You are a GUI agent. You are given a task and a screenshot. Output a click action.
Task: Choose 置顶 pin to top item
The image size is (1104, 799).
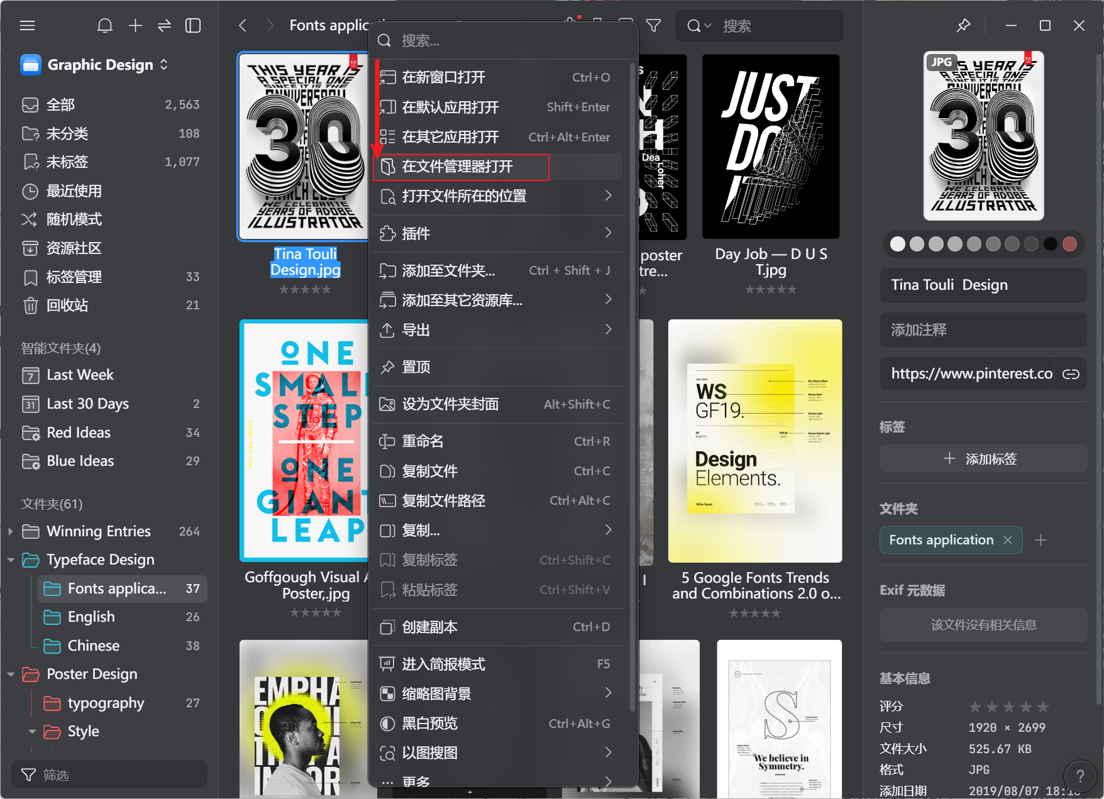tap(497, 367)
